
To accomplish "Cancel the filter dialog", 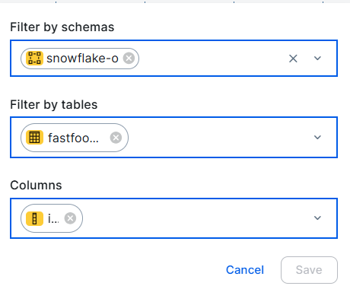I will [245, 270].
